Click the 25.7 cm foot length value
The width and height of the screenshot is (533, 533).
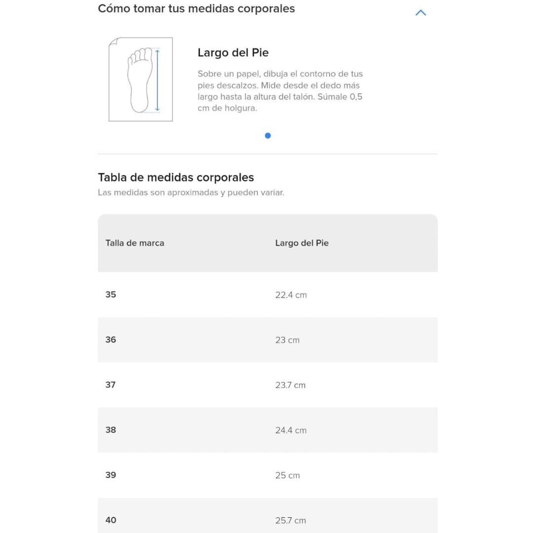(290, 521)
